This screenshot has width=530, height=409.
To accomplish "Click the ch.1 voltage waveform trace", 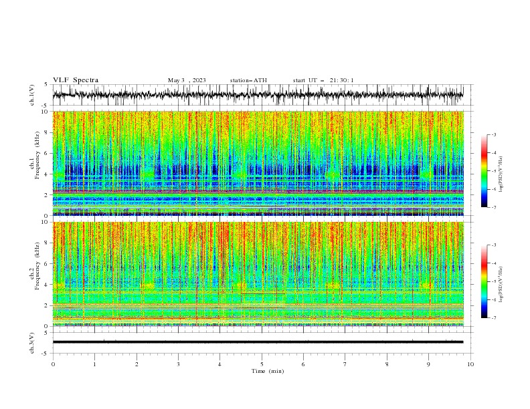I will (x=258, y=95).
